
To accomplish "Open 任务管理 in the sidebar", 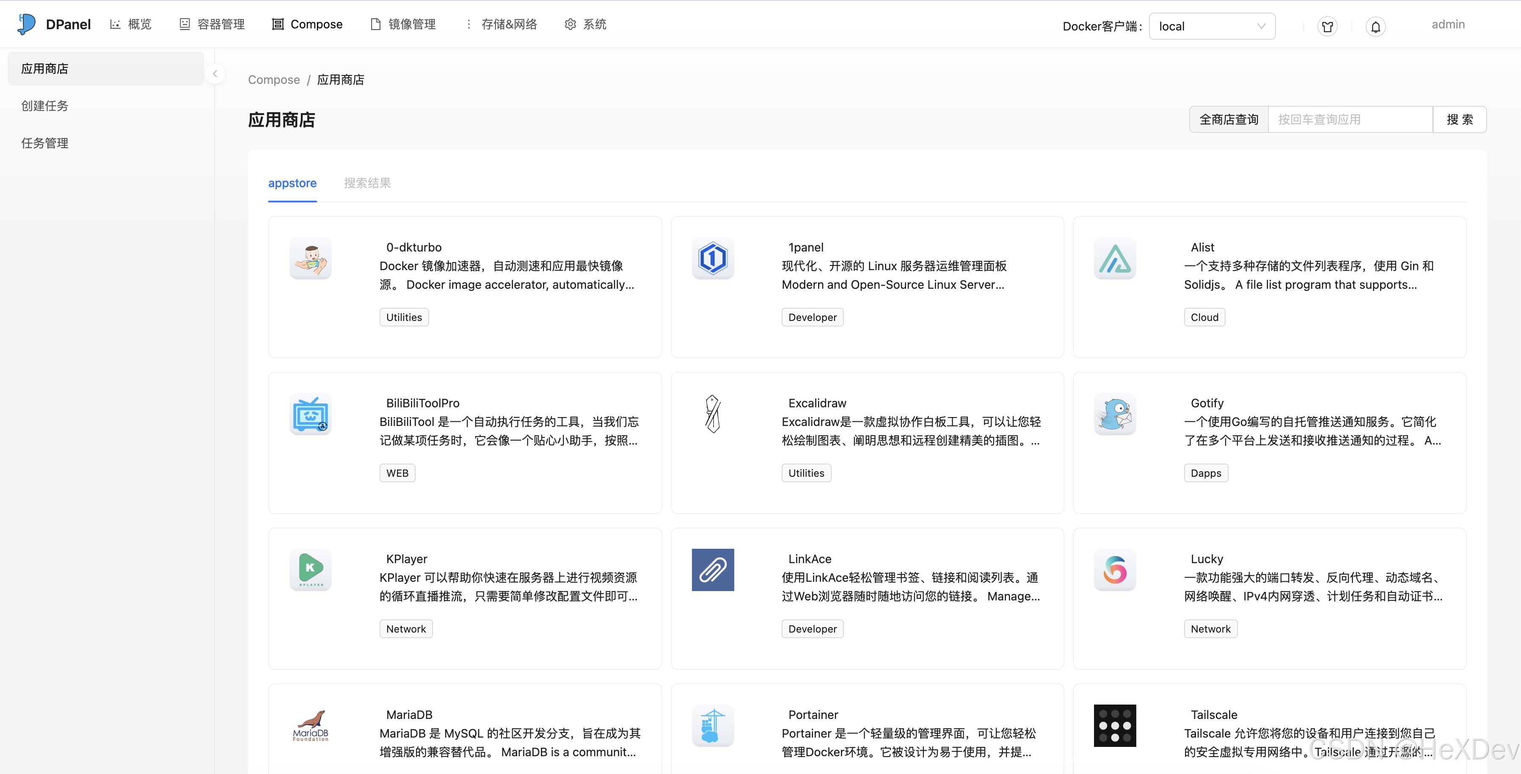I will [x=106, y=143].
